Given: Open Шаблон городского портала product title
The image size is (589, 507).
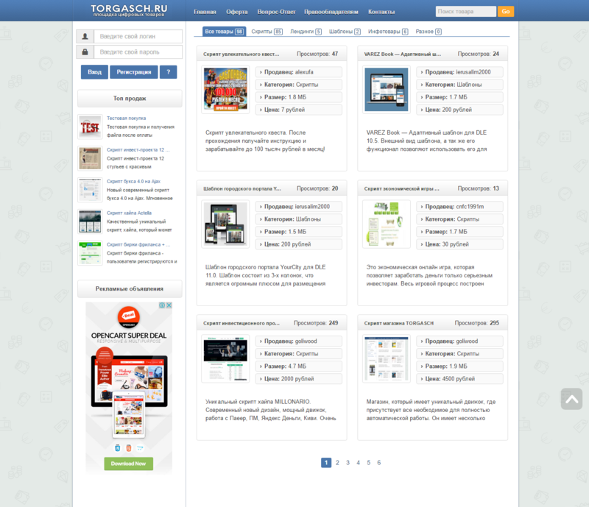Looking at the screenshot, I should click(x=242, y=188).
